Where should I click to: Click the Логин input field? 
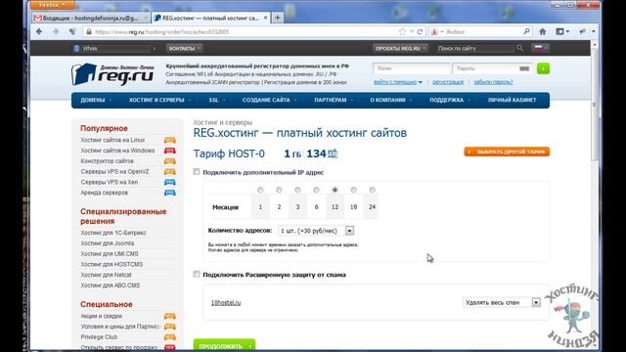click(x=411, y=68)
